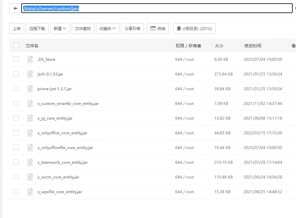
Task: Click the 文件查找 (File search) button
Action: (83, 29)
